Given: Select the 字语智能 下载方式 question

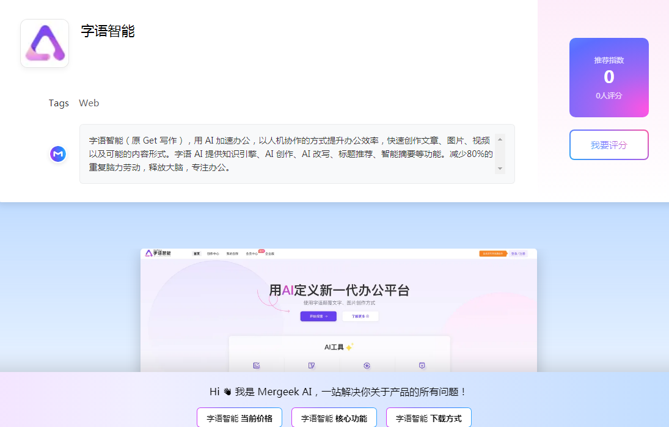Looking at the screenshot, I should tap(429, 418).
